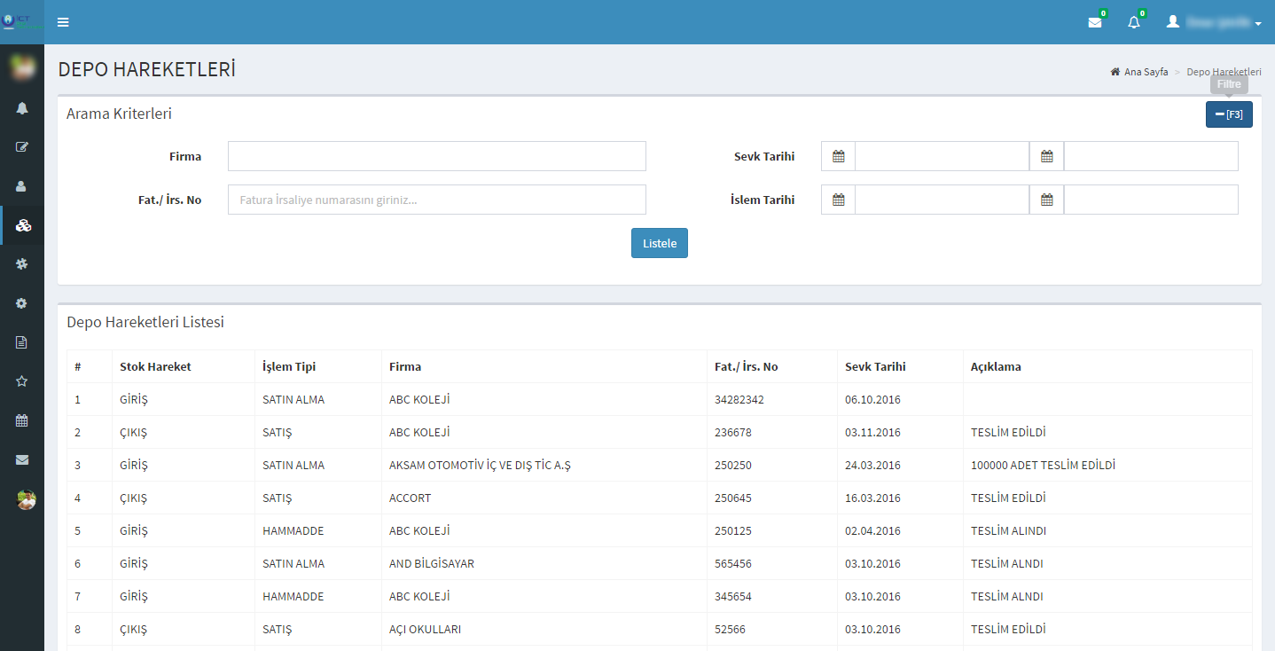Click the Listele button
1275x651 pixels.
(x=659, y=243)
